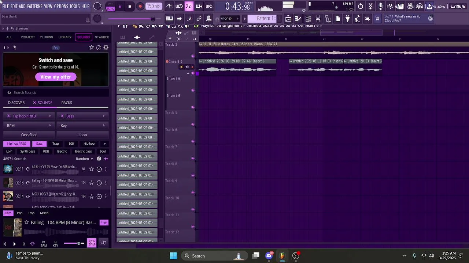
Task: Adjust the preview volume slider
Action: [x=74, y=243]
